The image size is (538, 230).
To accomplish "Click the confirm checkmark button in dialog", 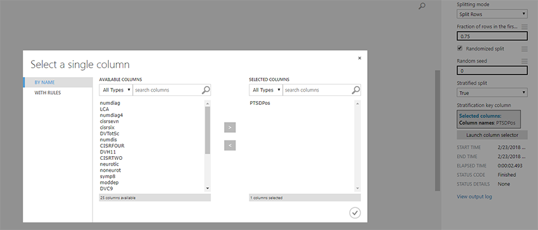I will coord(355,213).
